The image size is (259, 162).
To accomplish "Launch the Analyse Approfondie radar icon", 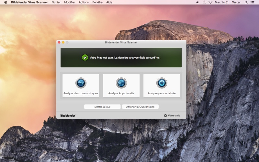I will (x=121, y=83).
